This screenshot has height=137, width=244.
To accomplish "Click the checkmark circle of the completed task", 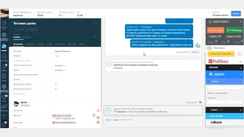I will tap(109, 64).
